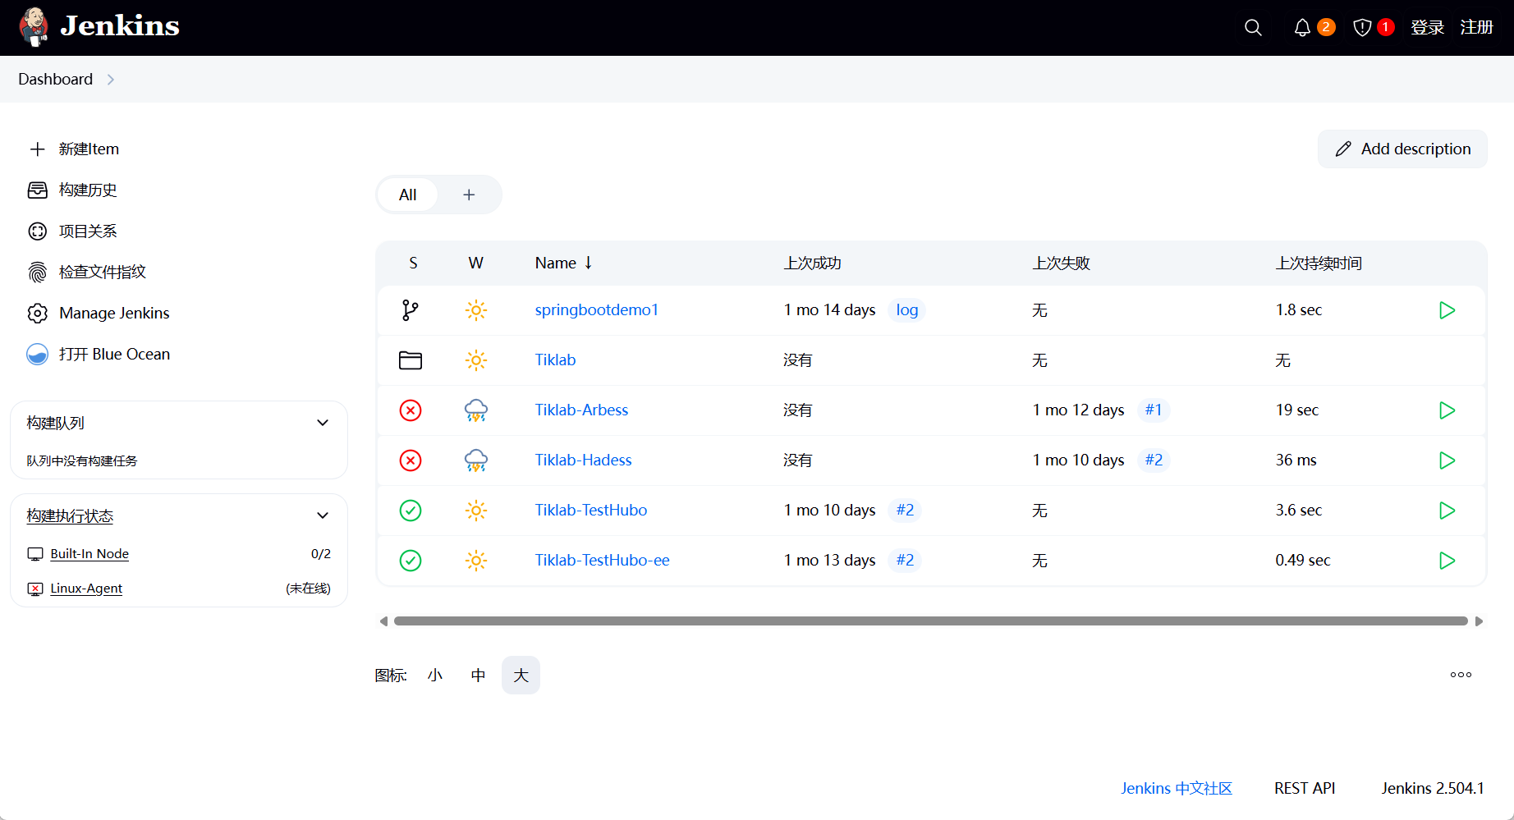The height and width of the screenshot is (820, 1514).
Task: Collapse the 构建执行状态 panel
Action: pyautogui.click(x=323, y=515)
